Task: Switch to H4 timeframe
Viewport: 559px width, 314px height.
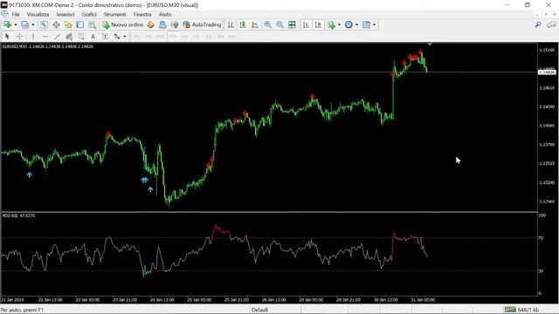Action: [x=197, y=37]
